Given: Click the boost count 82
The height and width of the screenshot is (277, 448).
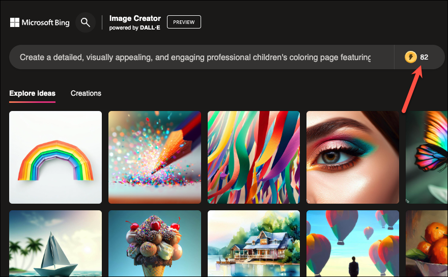Looking at the screenshot, I should (x=424, y=57).
